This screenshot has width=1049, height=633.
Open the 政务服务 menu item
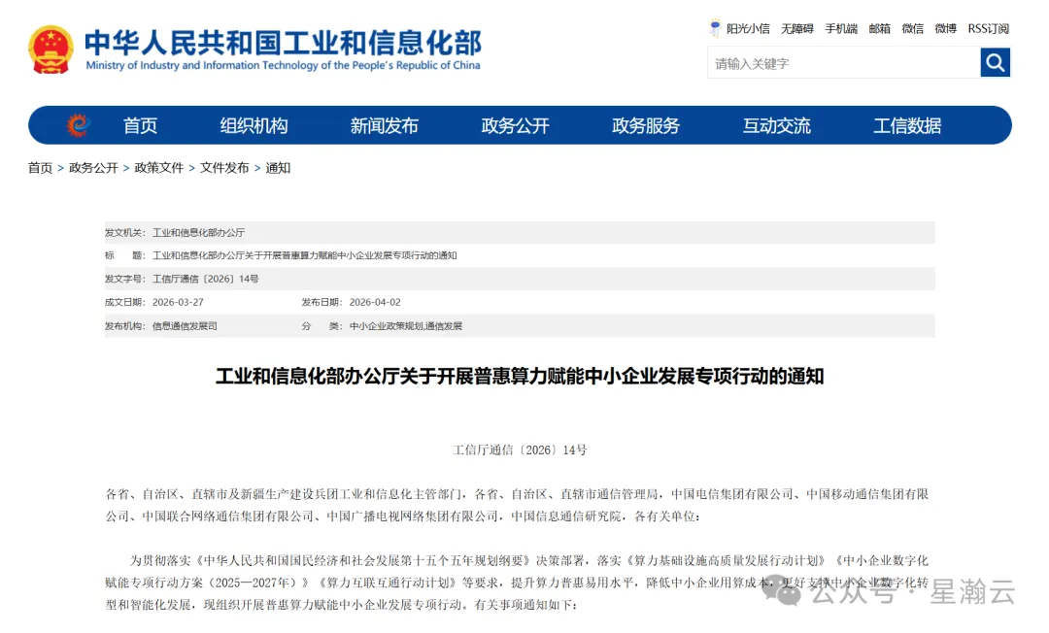click(646, 125)
